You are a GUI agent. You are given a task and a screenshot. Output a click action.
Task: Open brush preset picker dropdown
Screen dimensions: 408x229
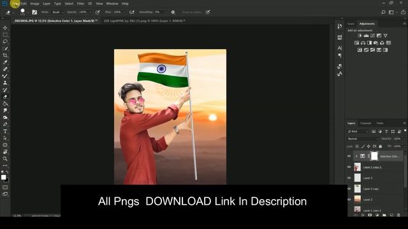click(x=28, y=12)
